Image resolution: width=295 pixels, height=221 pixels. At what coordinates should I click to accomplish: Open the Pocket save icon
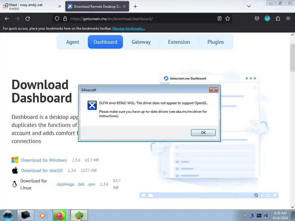(x=257, y=19)
